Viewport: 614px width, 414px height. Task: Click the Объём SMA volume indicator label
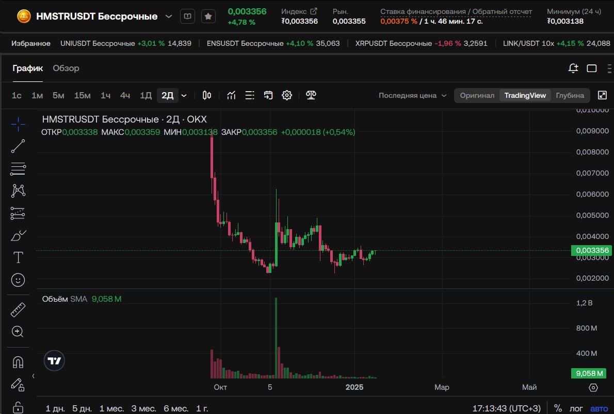click(64, 299)
